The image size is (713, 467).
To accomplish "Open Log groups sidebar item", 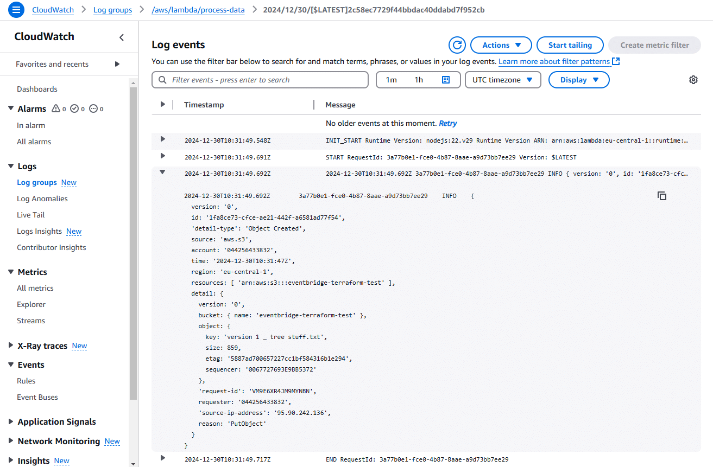I will [37, 182].
